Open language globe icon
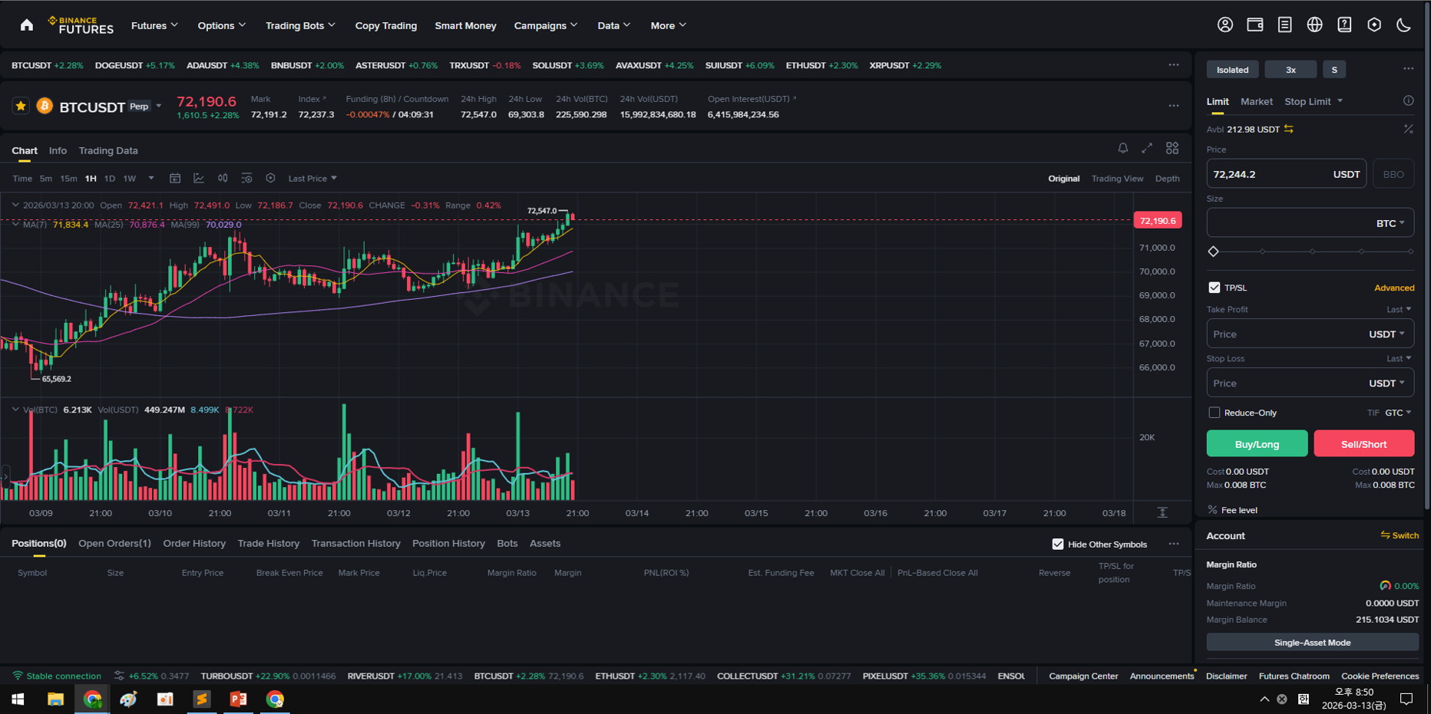Image resolution: width=1431 pixels, height=714 pixels. (1314, 25)
